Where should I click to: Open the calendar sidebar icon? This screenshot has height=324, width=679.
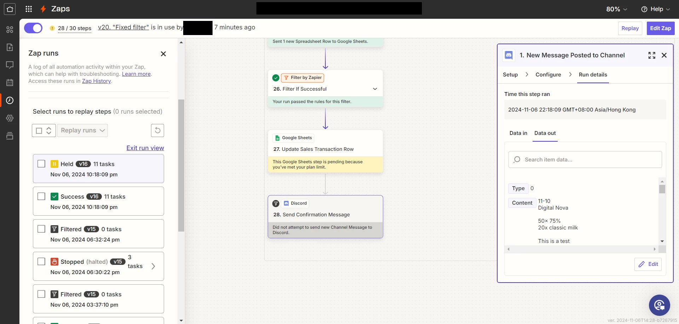[10, 83]
